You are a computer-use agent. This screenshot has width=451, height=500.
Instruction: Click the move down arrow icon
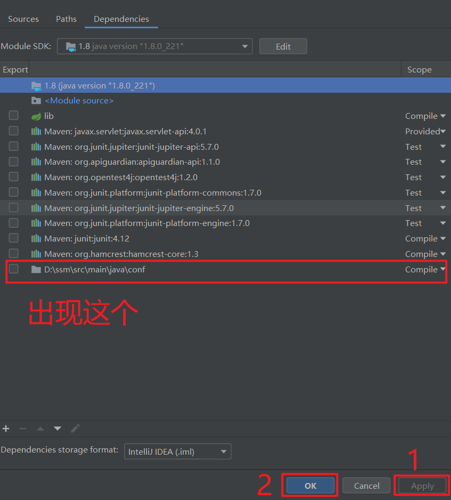pyautogui.click(x=57, y=428)
